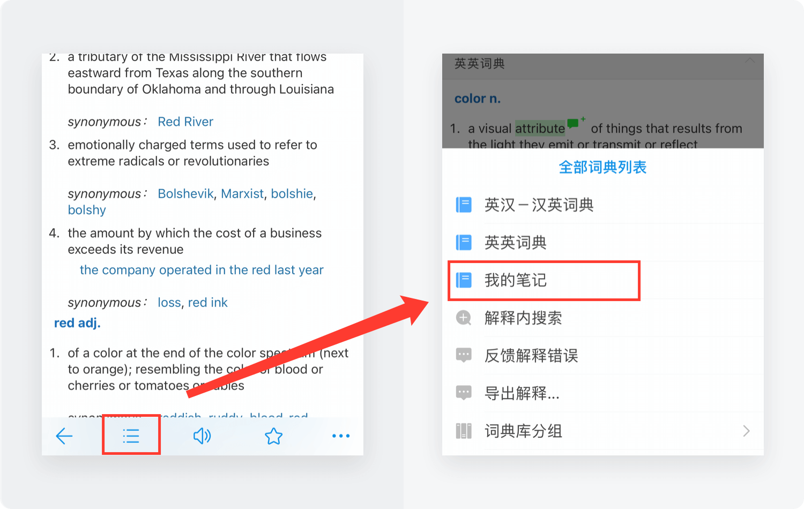Open the three-dots more options
804x509 pixels.
[x=341, y=436]
